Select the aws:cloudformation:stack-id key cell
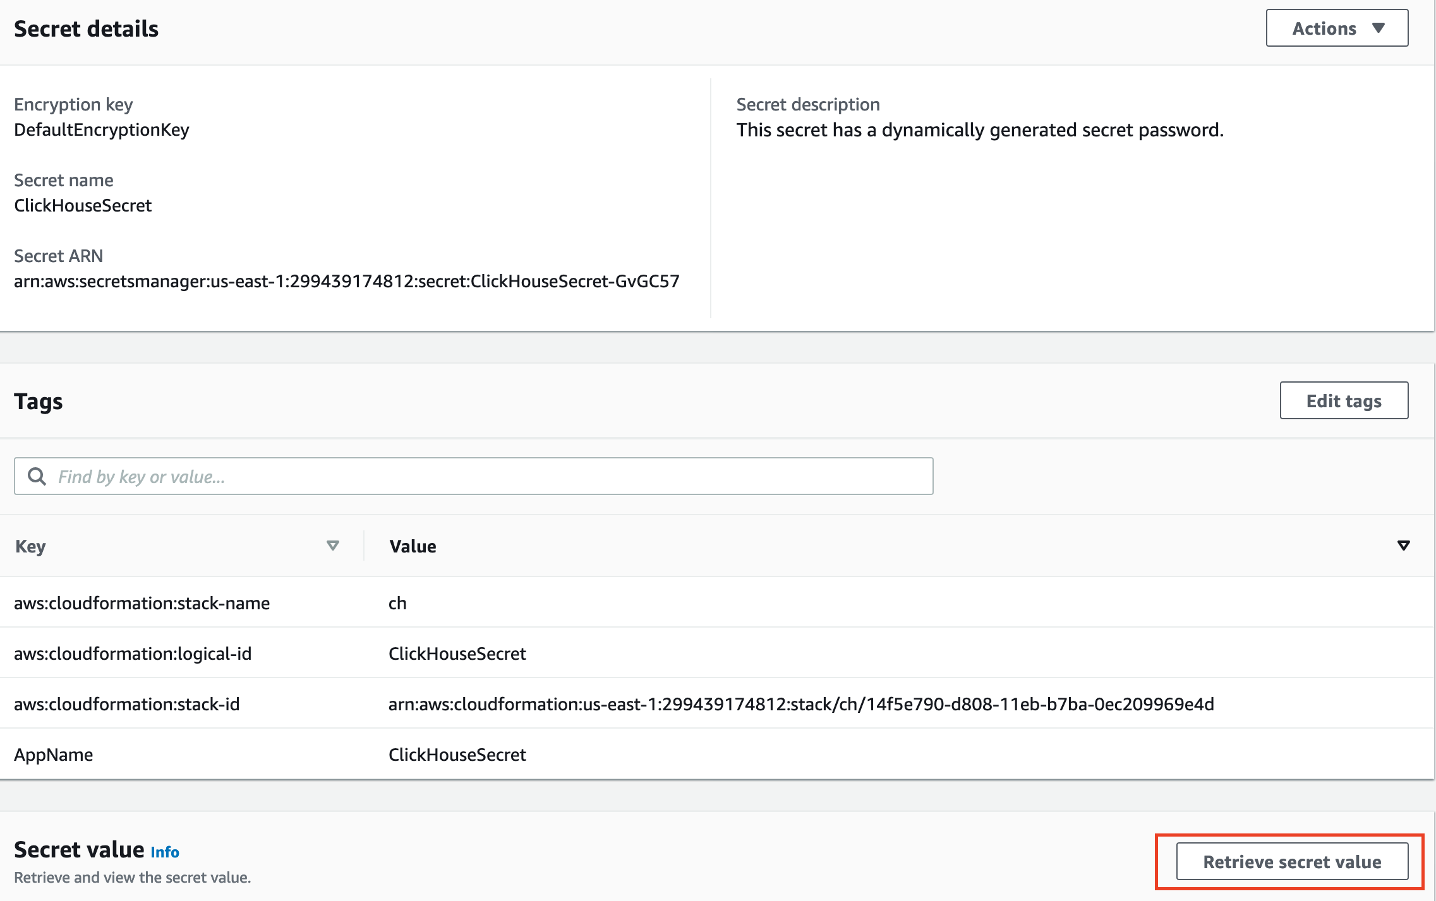The width and height of the screenshot is (1436, 901). tap(127, 704)
